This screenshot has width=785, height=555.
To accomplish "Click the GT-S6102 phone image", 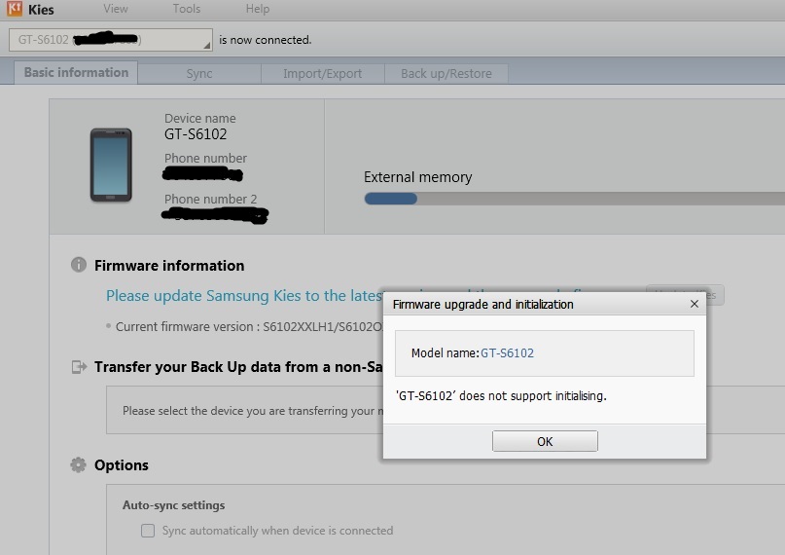I will click(x=111, y=165).
